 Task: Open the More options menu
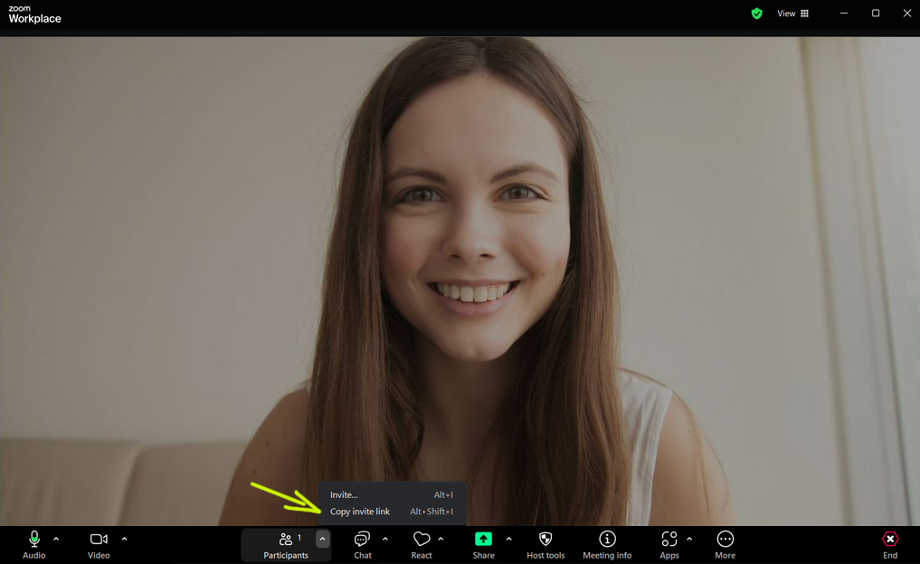(x=725, y=544)
